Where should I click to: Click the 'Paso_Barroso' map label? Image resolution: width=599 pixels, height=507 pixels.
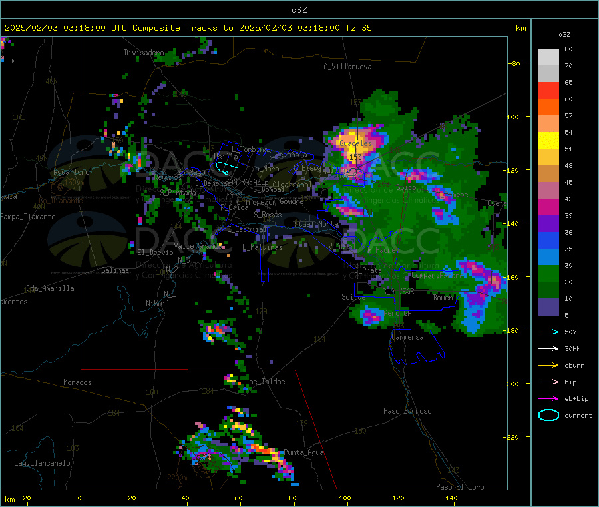coord(407,411)
